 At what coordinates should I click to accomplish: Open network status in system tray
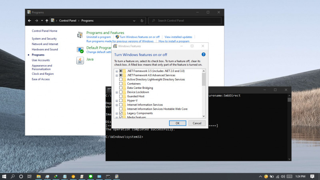[x=277, y=176]
